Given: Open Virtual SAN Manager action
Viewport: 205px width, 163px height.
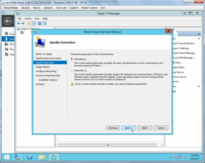Looking at the screenshot, I should click(183, 58).
